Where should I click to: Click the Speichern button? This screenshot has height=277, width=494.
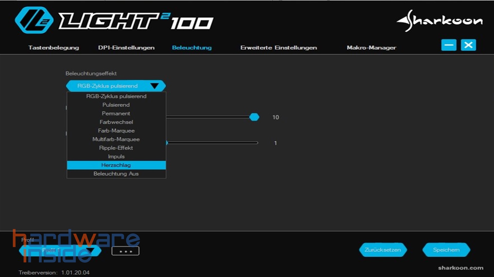click(446, 250)
